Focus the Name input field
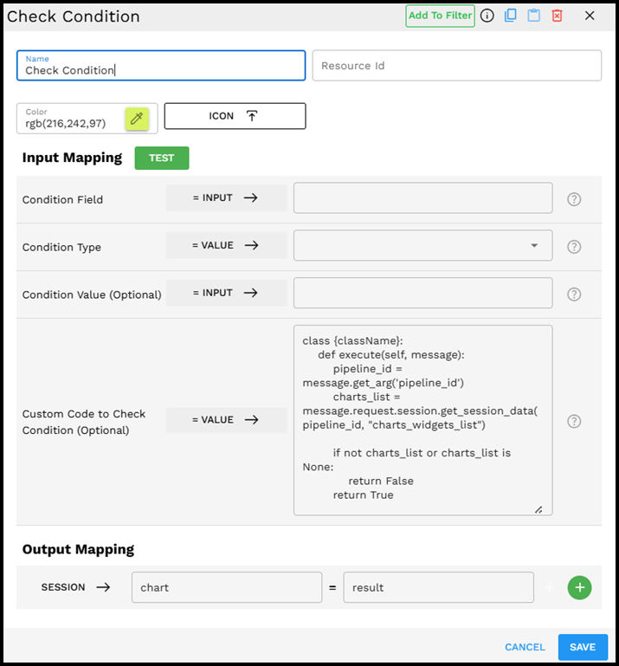This screenshot has height=666, width=619. (x=161, y=66)
